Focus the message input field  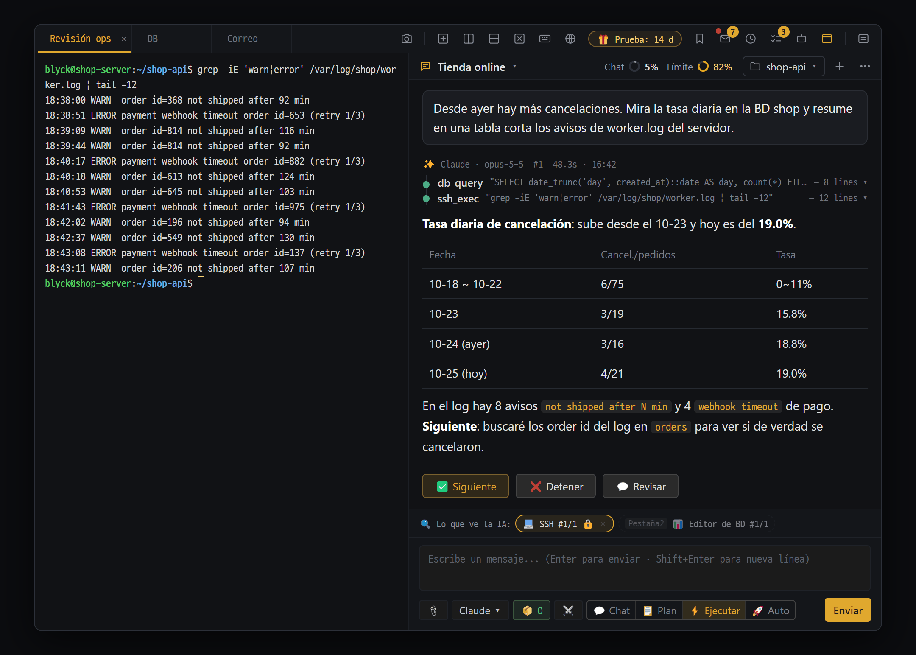click(x=645, y=568)
